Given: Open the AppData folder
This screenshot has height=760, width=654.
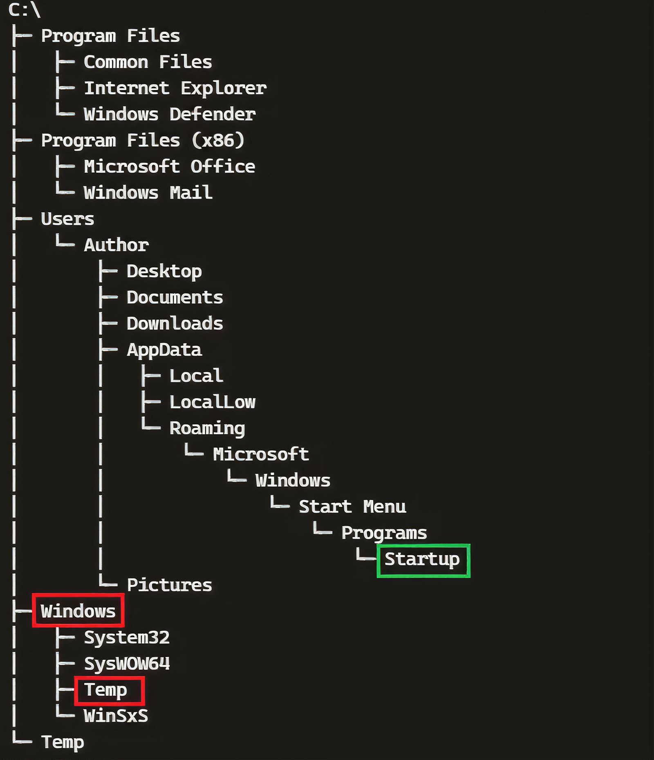Looking at the screenshot, I should (164, 350).
